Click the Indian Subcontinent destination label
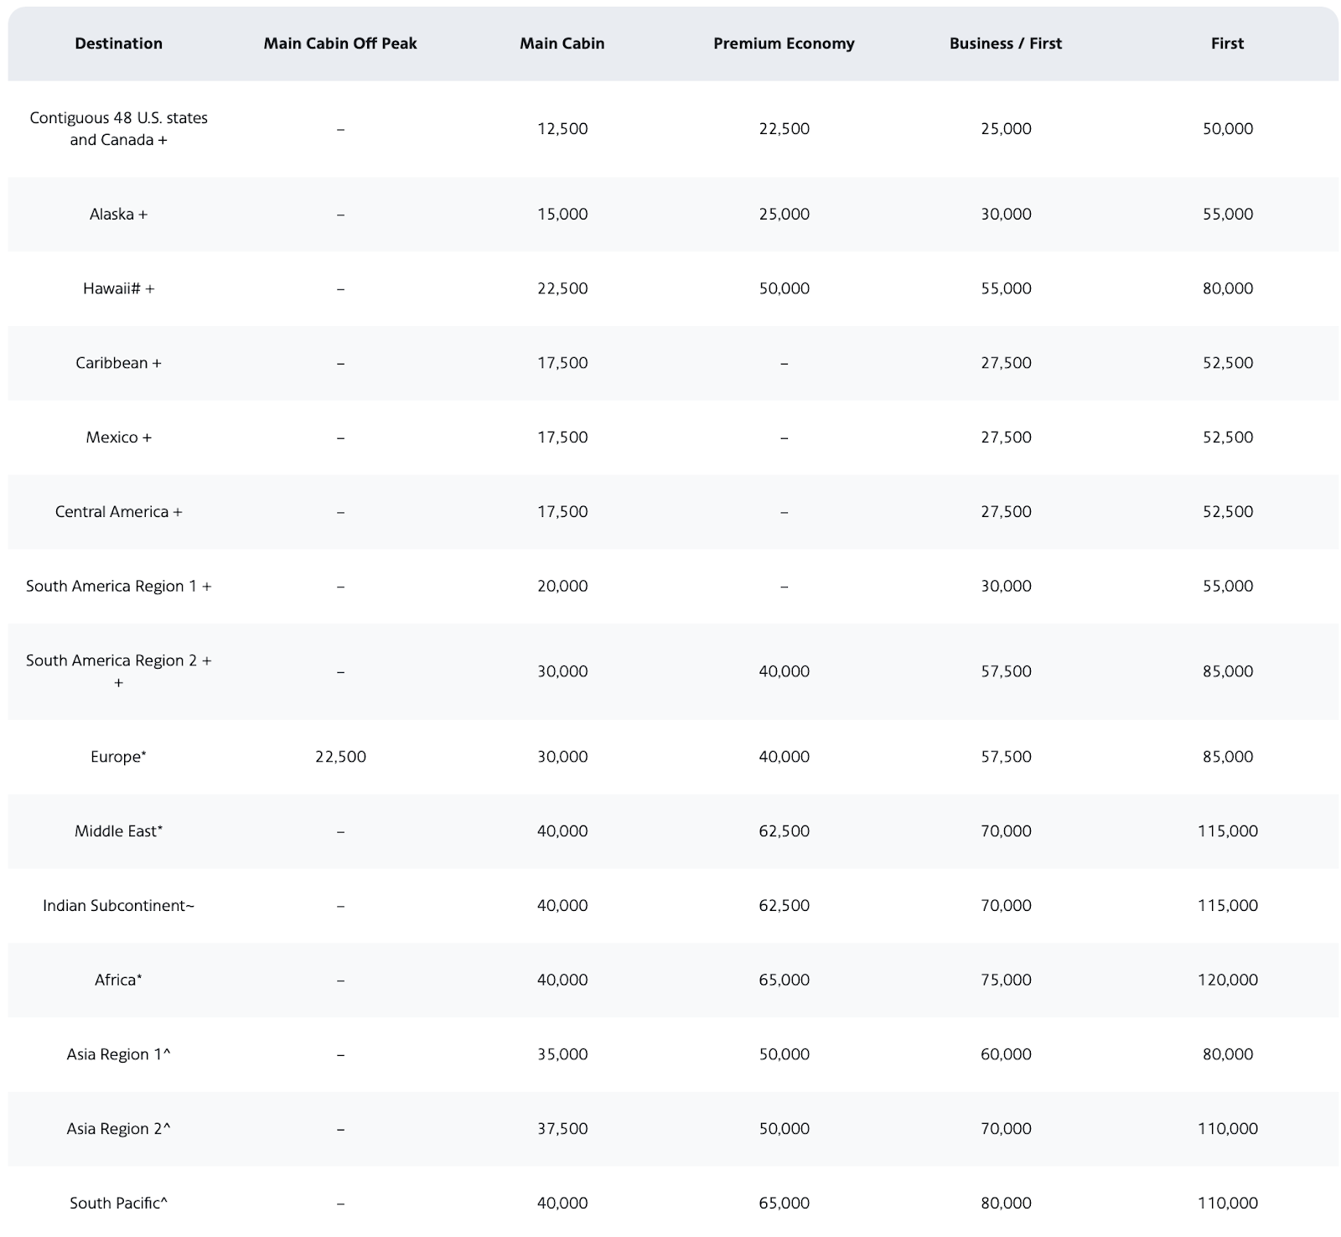 tap(118, 906)
